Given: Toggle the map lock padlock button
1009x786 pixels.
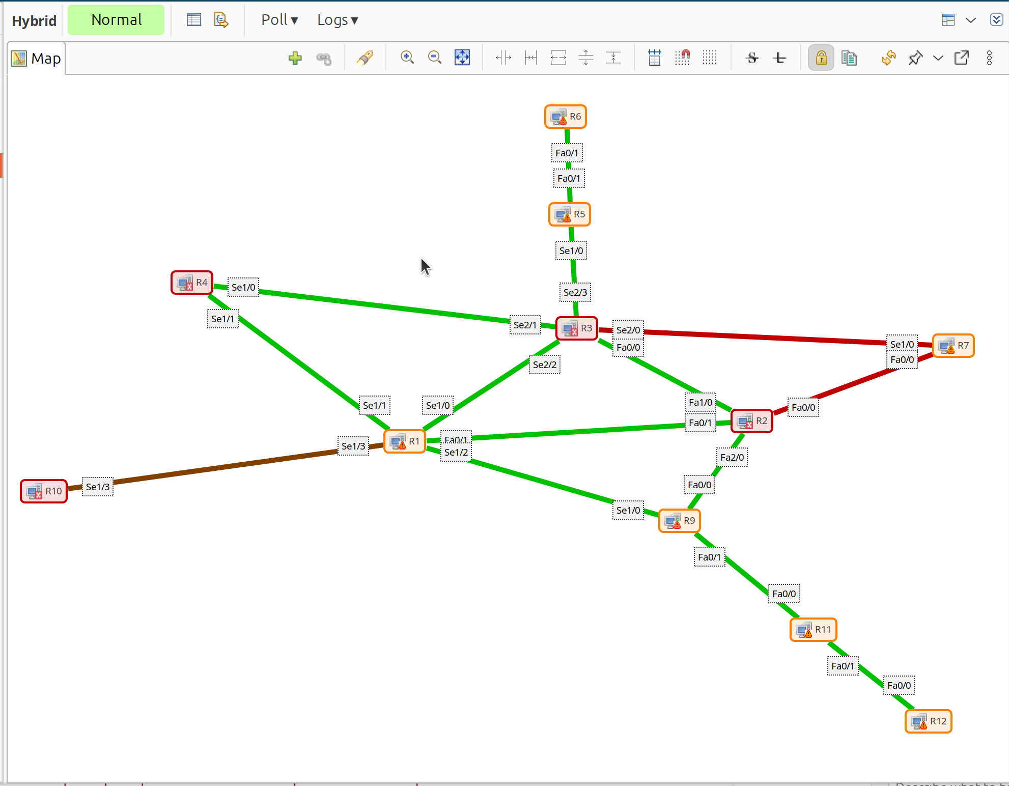Looking at the screenshot, I should (x=821, y=58).
